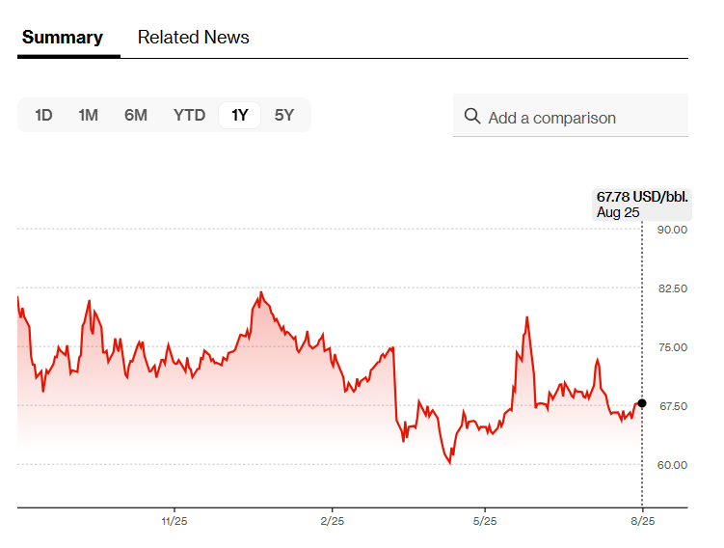724x548 pixels.
Task: Select the 1D time range
Action: coord(43,116)
